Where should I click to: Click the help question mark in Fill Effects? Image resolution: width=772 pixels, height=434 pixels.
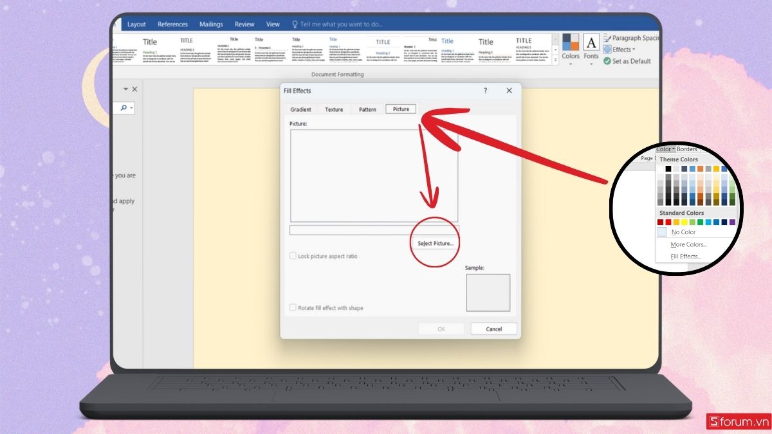[x=486, y=91]
